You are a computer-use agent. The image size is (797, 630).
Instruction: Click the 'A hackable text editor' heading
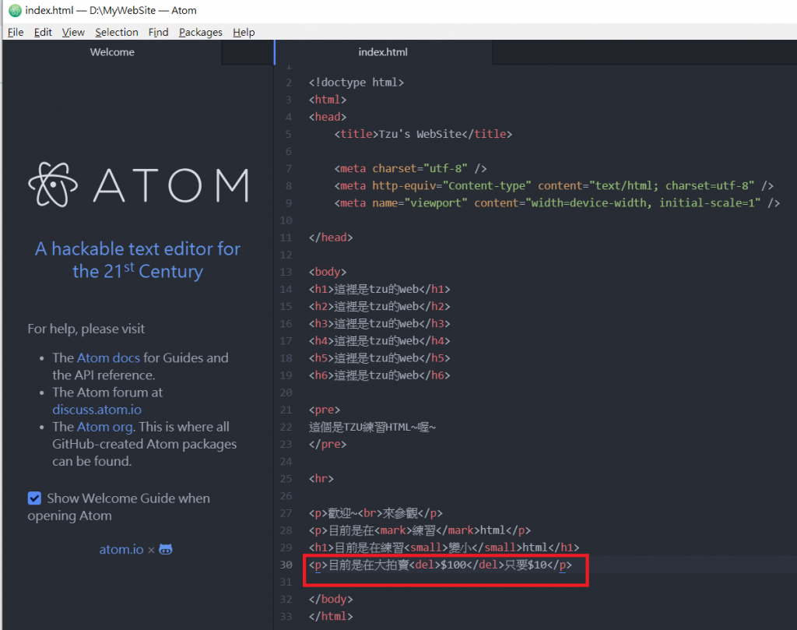(138, 260)
